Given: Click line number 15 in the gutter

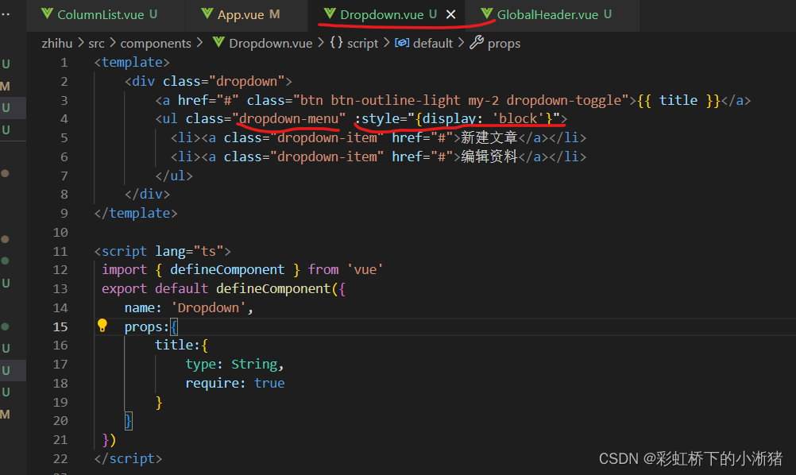Looking at the screenshot, I should (x=60, y=326).
